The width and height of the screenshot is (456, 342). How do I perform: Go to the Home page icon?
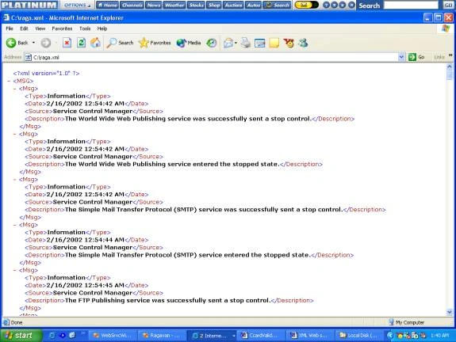(x=95, y=43)
